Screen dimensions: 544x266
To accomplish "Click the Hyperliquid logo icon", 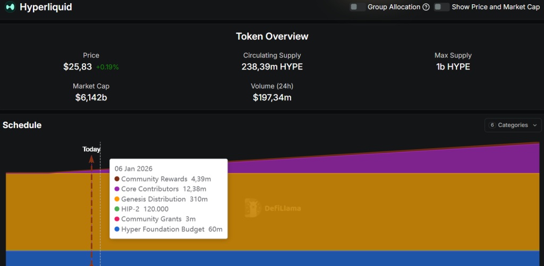I will click(10, 7).
